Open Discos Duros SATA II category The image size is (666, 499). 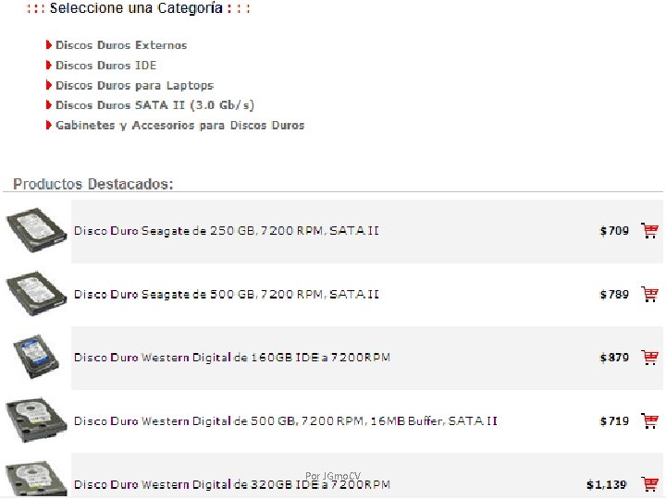click(x=154, y=105)
